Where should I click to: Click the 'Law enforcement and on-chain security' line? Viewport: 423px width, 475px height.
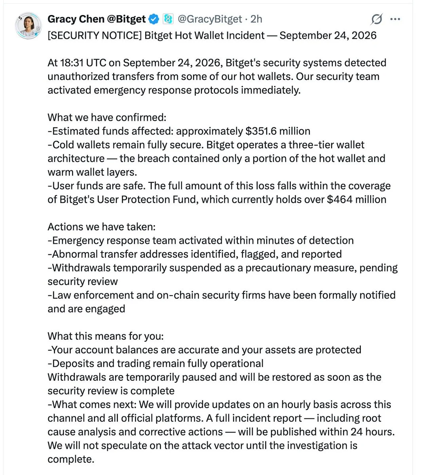tap(222, 302)
